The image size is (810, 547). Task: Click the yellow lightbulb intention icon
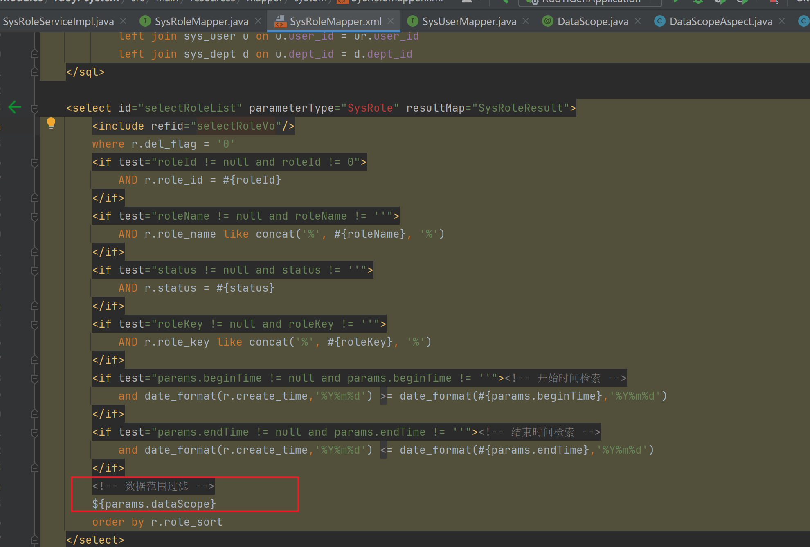tap(51, 123)
